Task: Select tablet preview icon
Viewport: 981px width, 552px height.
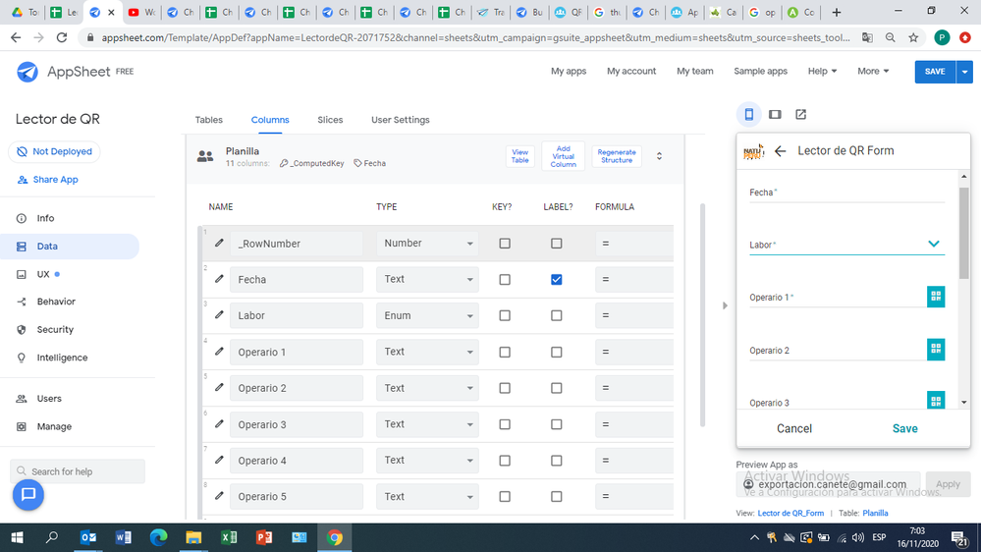Action: click(775, 114)
